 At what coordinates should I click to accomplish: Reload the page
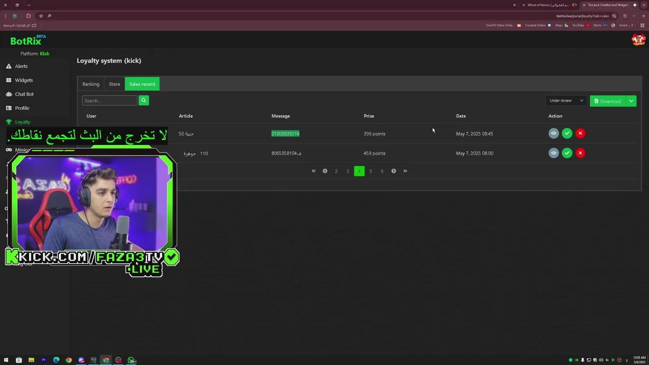tap(625, 16)
